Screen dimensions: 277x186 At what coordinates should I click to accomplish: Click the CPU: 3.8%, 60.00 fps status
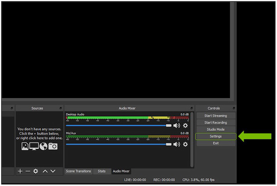pos(199,180)
